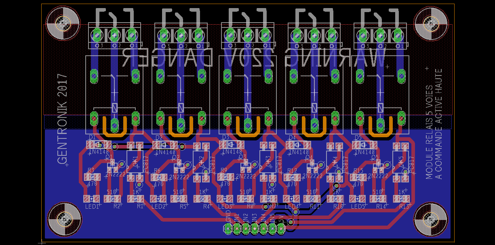Select diode D1 labeled 1N4148
This screenshot has height=245, width=495.
[x=99, y=144]
